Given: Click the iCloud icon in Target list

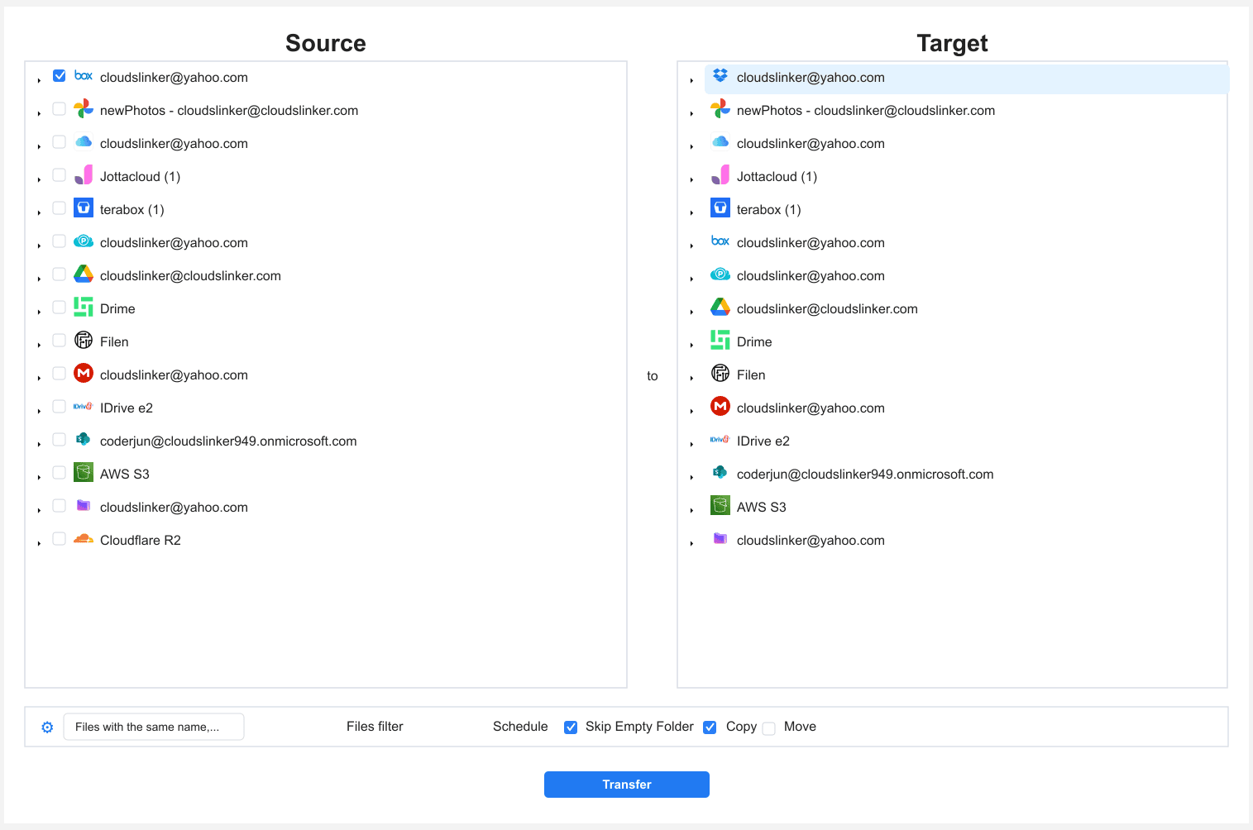Looking at the screenshot, I should pos(720,141).
